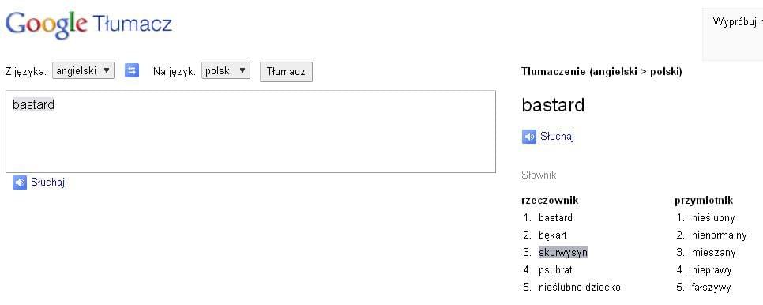763x305 pixels.
Task: Click the 'Słuchaj' link under input box
Action: click(x=47, y=183)
